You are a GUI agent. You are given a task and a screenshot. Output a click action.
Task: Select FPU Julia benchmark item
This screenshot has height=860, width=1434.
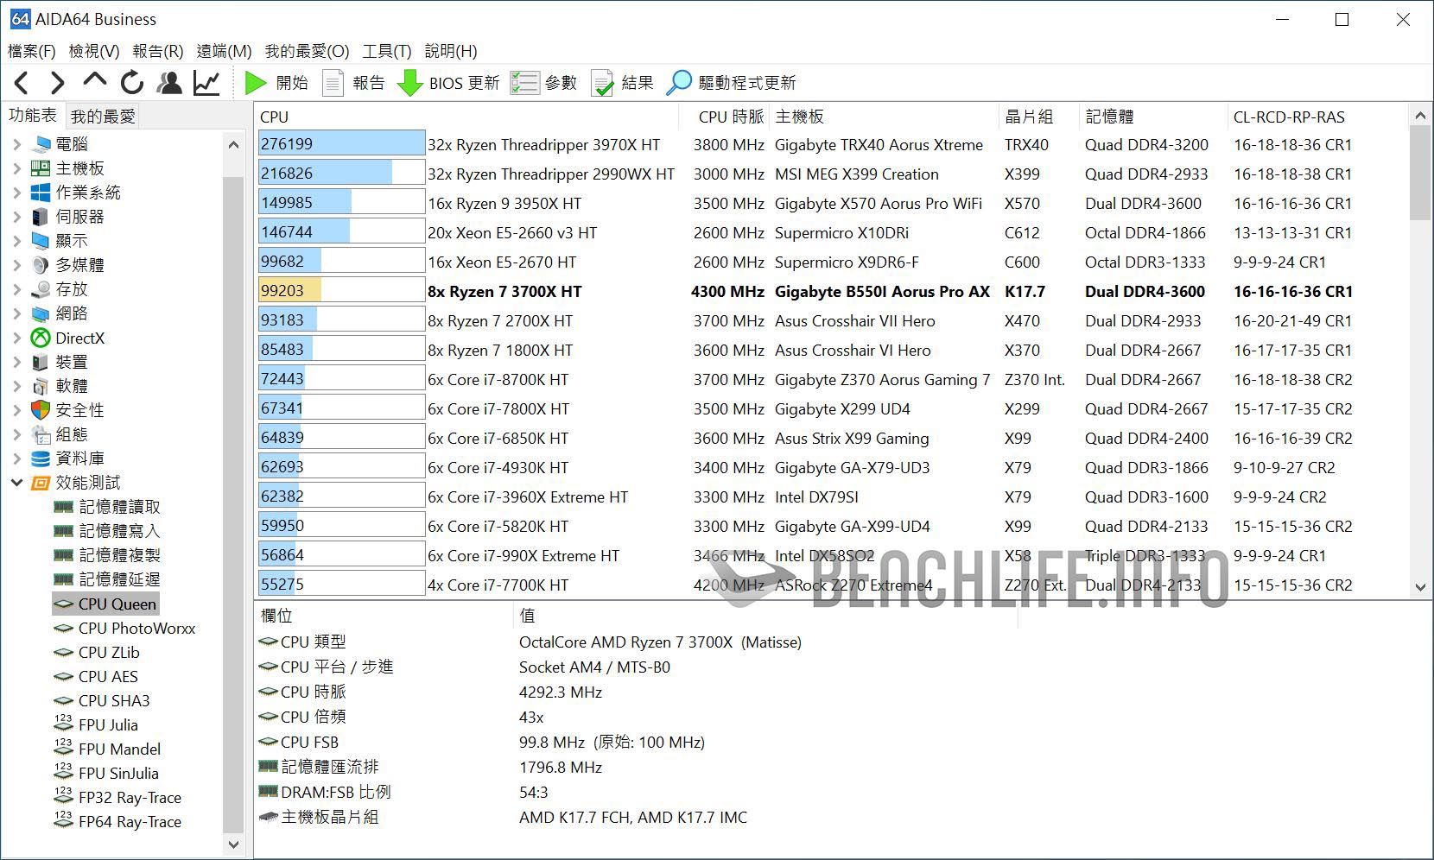(108, 725)
